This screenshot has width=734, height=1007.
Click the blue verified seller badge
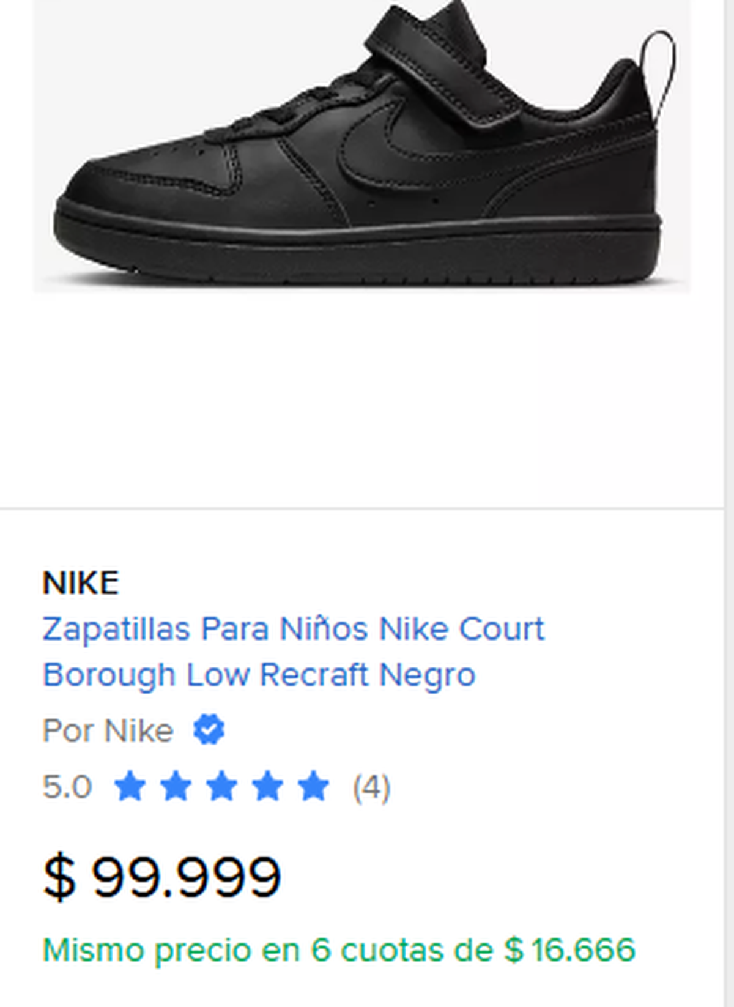[x=209, y=730]
